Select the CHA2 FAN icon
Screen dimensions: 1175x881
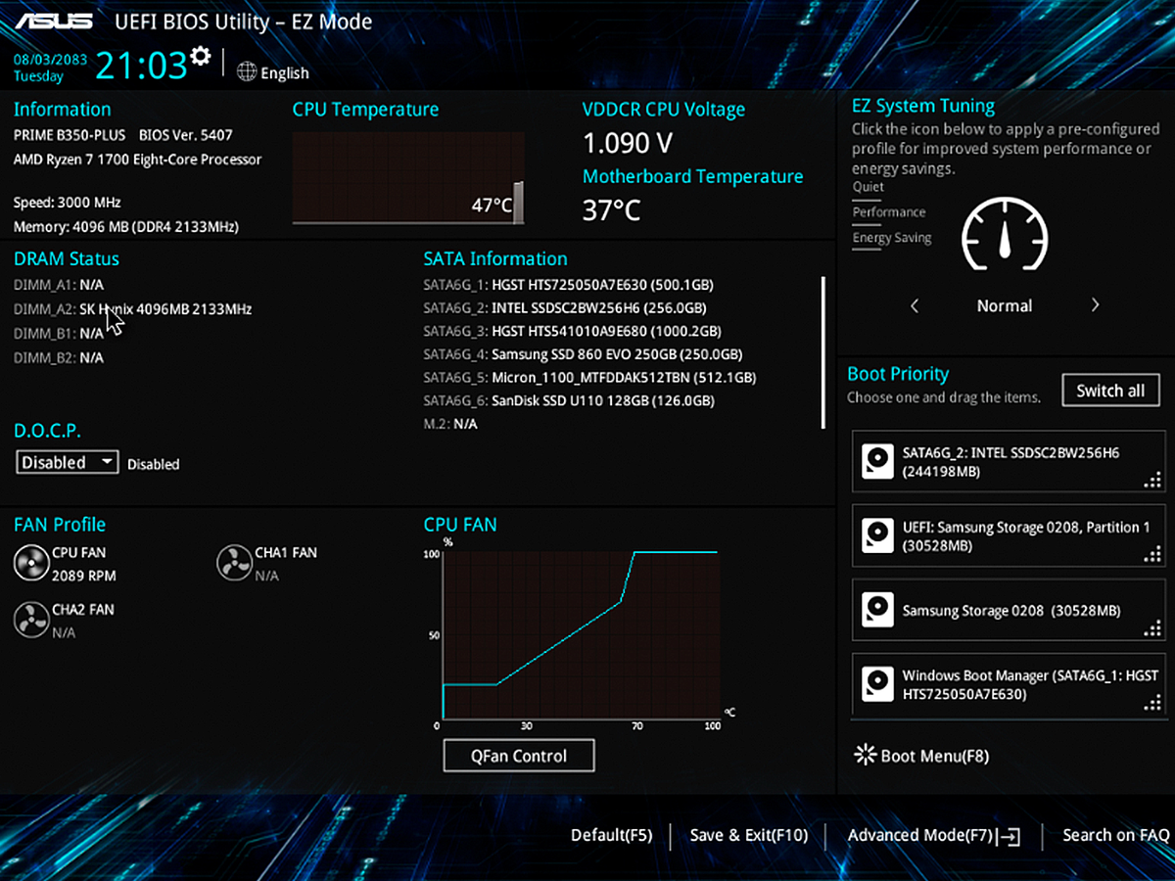pos(31,620)
